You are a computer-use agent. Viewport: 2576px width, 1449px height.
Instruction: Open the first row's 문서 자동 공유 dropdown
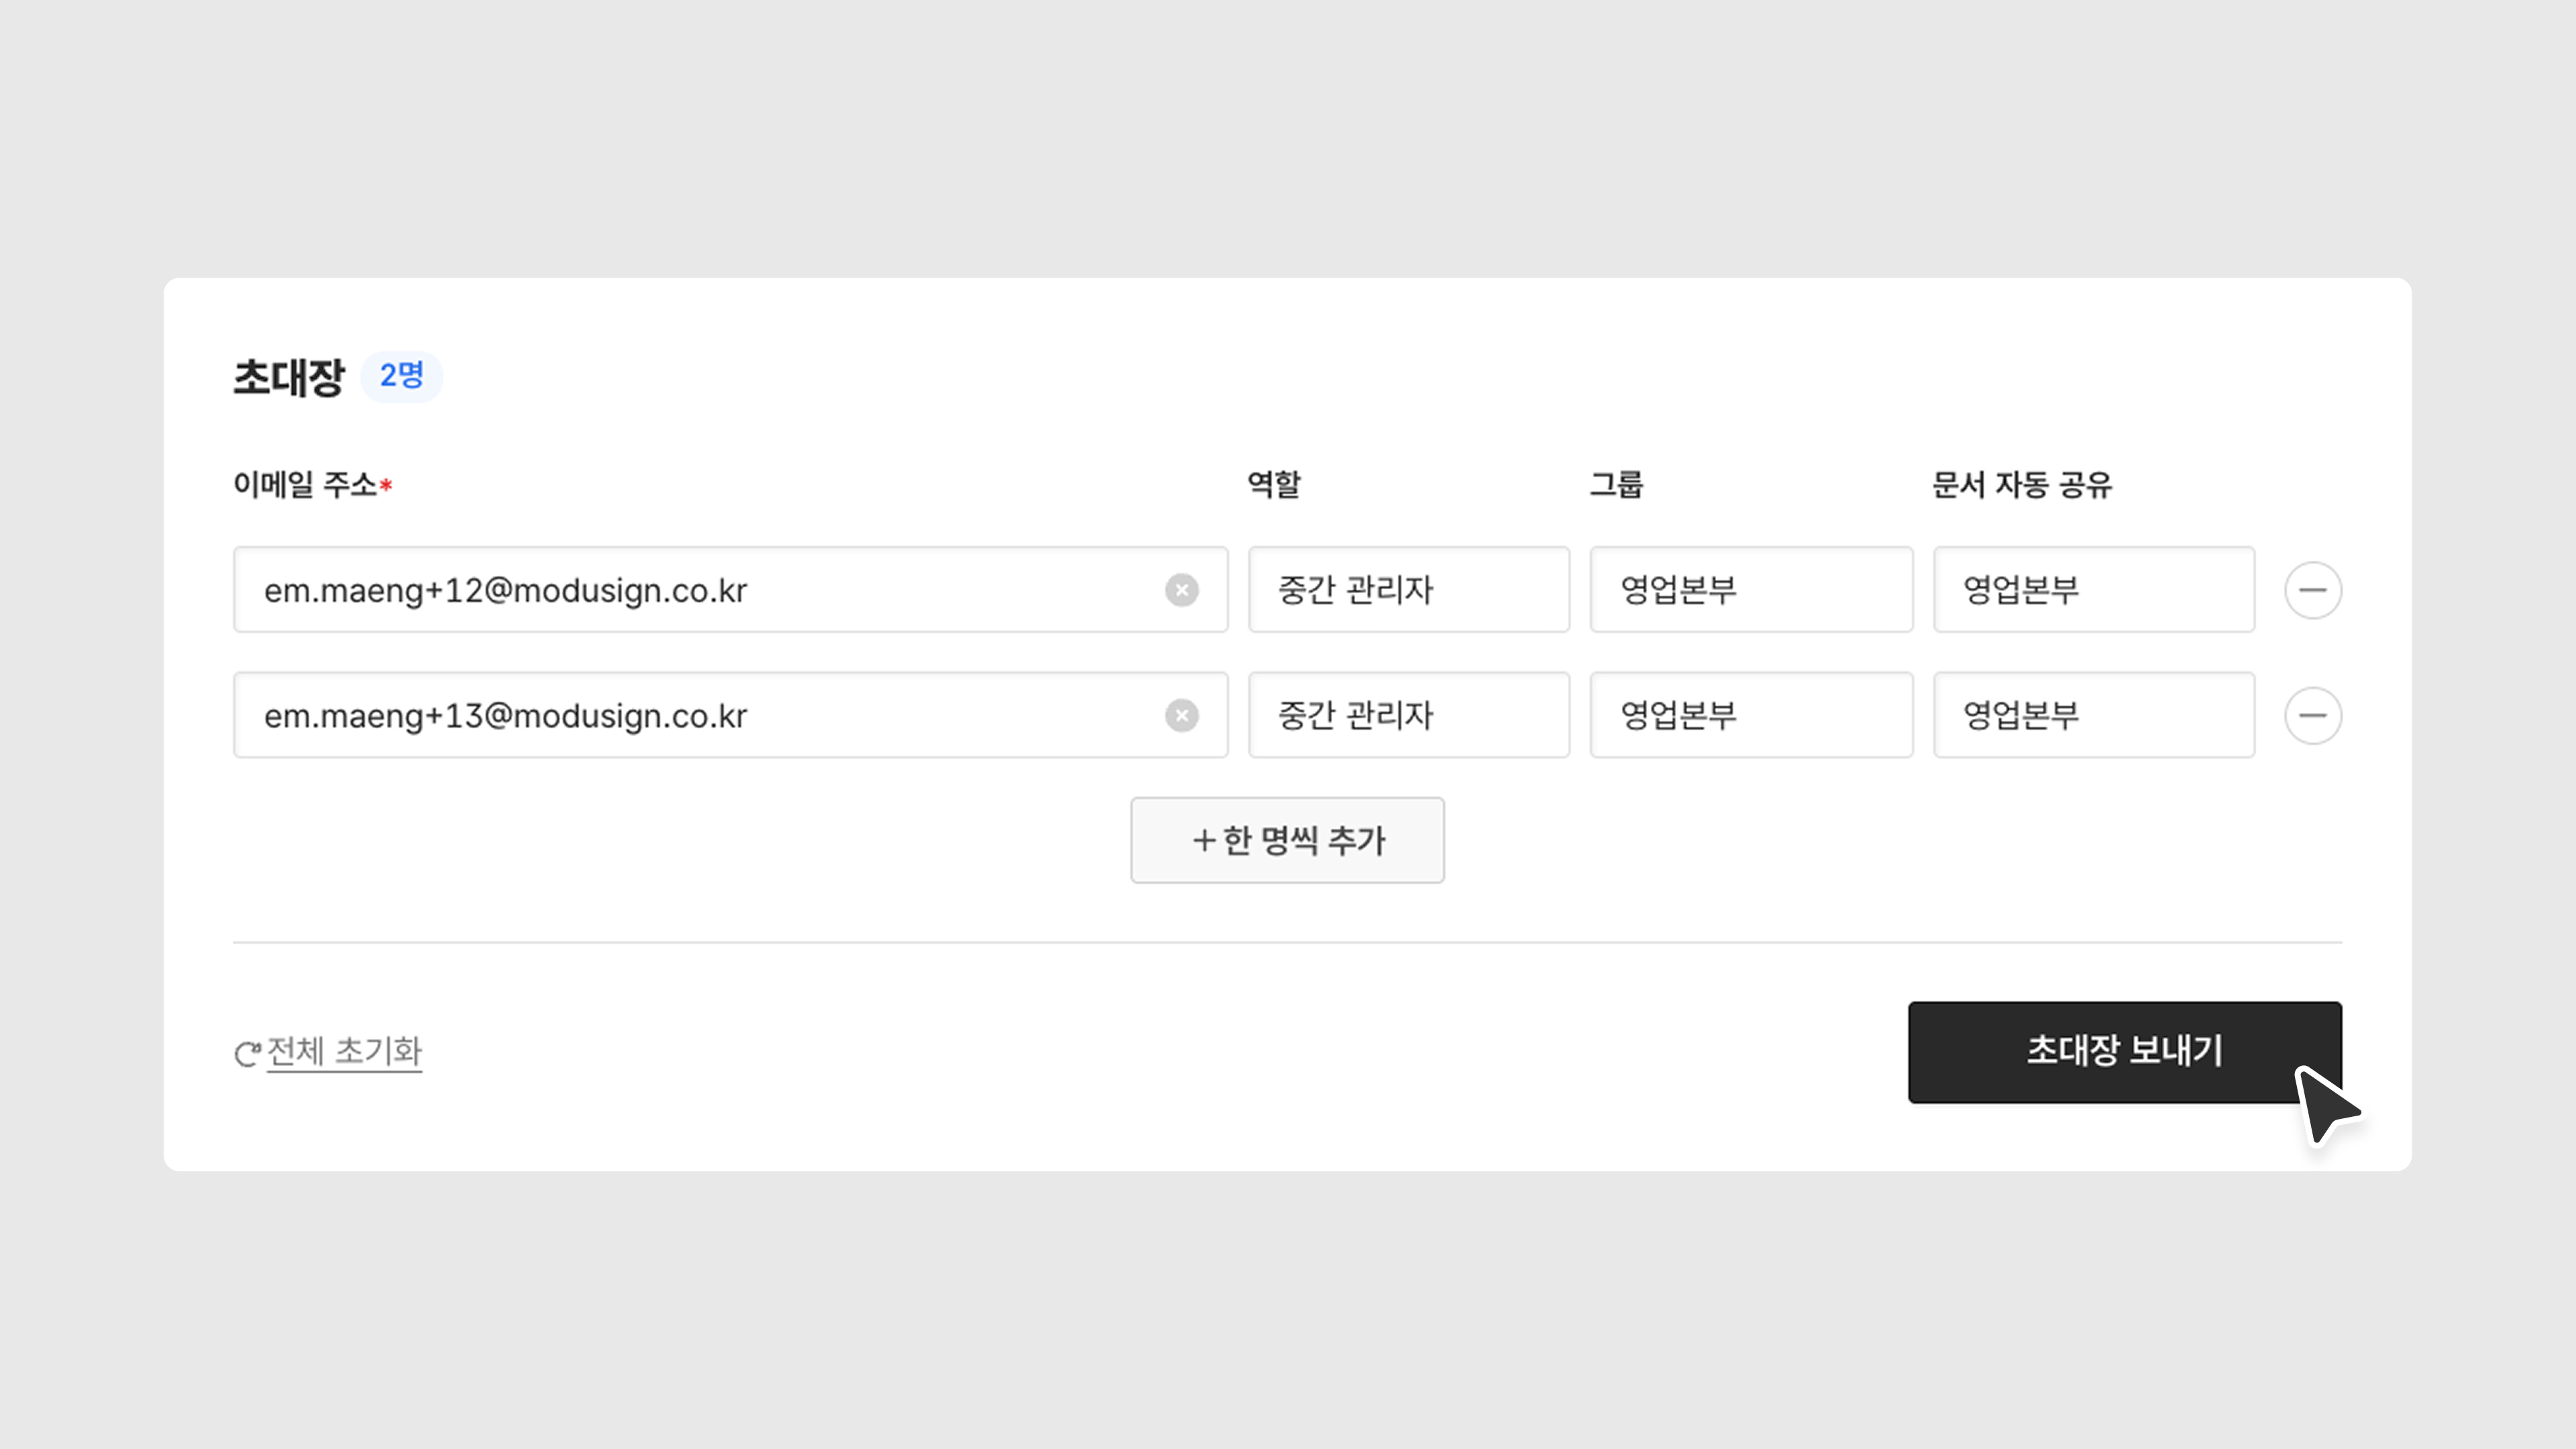2093,590
